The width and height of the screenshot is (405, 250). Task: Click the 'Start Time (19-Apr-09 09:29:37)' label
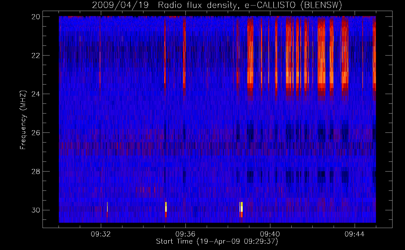(217, 241)
